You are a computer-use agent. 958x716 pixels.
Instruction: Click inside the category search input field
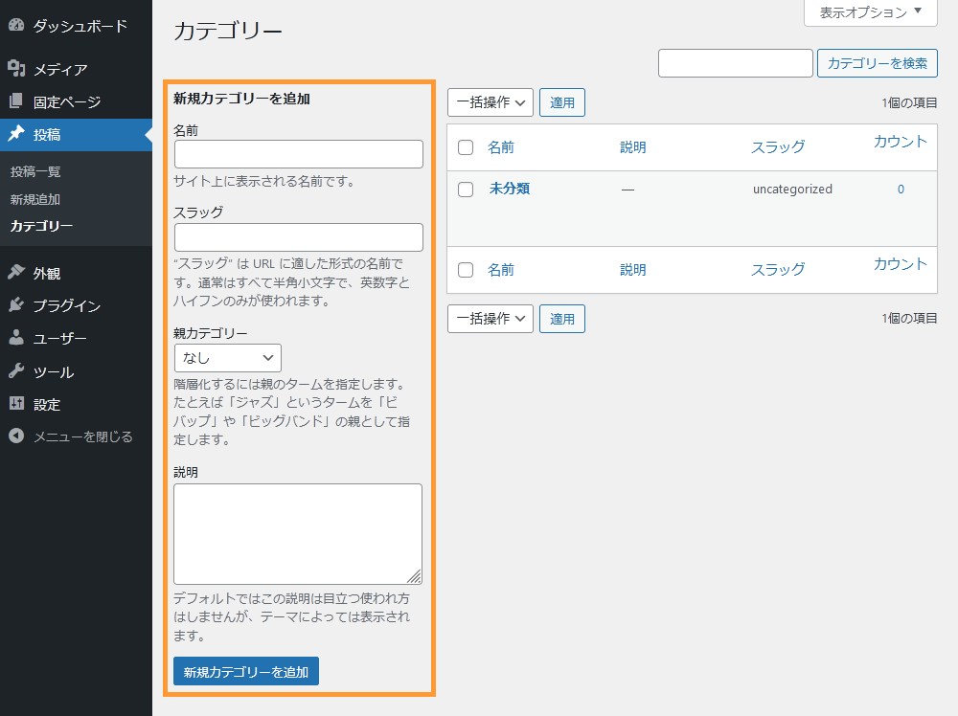click(x=735, y=63)
